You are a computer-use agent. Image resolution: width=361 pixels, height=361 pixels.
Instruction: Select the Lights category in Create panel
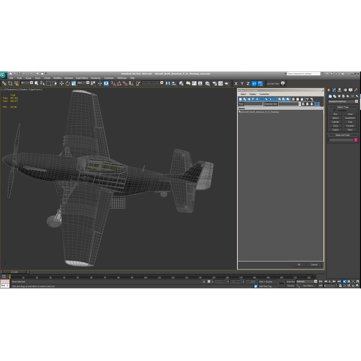click(x=339, y=96)
